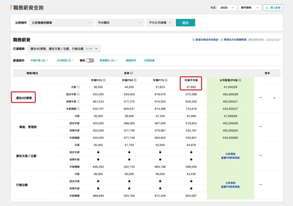
Task: Click 行銷企劃 保障年薪 P50 lock icon
Action: pyautogui.click(x=129, y=188)
